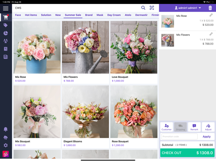
Task: Edit the Mix Rose cart item
Action: point(211,15)
